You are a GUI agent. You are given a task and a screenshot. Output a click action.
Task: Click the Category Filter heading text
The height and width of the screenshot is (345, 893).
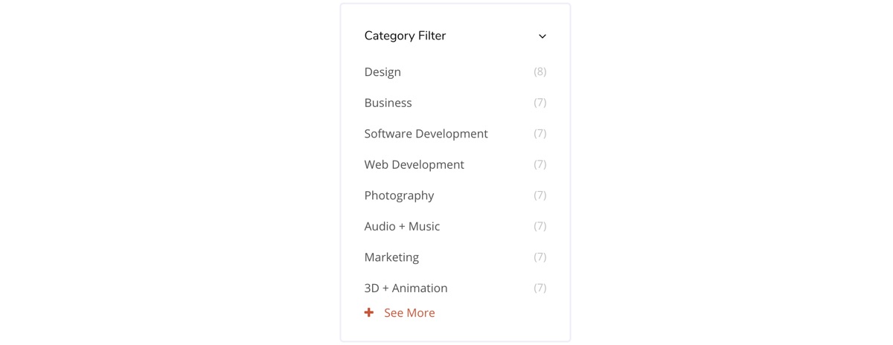pyautogui.click(x=405, y=36)
